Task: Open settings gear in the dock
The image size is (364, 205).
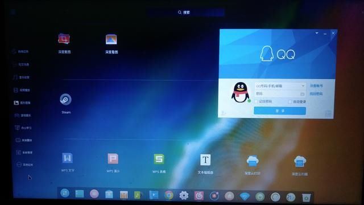Action: (x=184, y=196)
